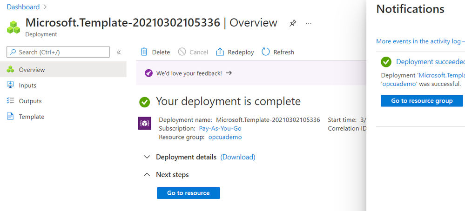Click the circular Refresh icon
Viewport: 465px width, 211px height.
(266, 52)
